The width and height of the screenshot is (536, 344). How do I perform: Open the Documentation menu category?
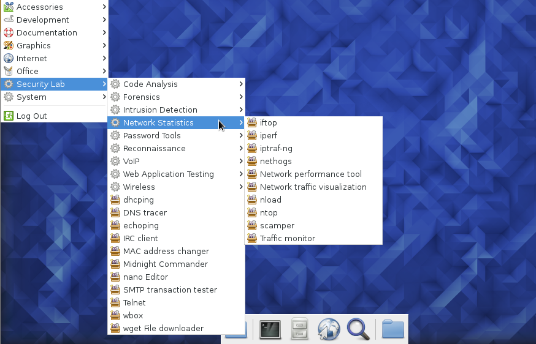pos(55,33)
